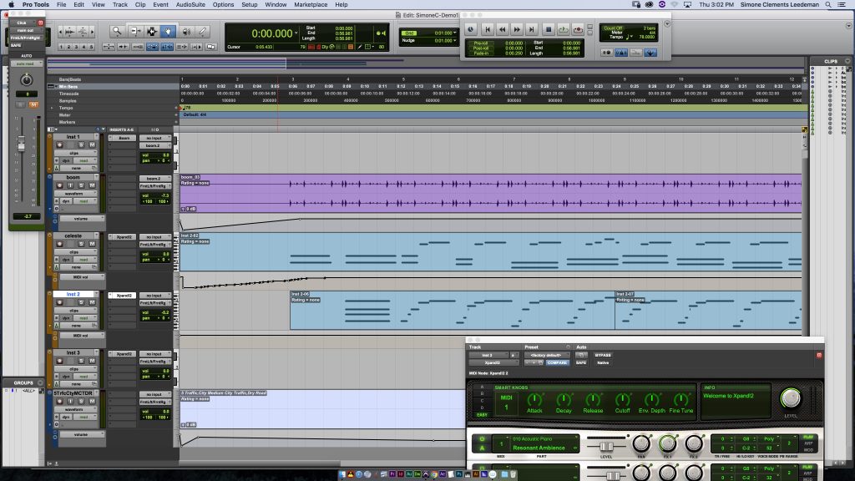This screenshot has width=855, height=481.
Task: Toggle the metronome click button
Action: pos(621,53)
